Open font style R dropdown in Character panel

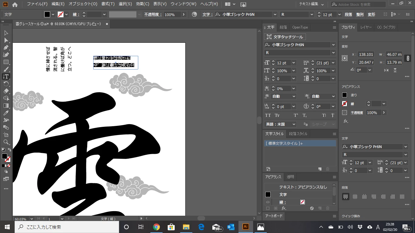point(333,52)
